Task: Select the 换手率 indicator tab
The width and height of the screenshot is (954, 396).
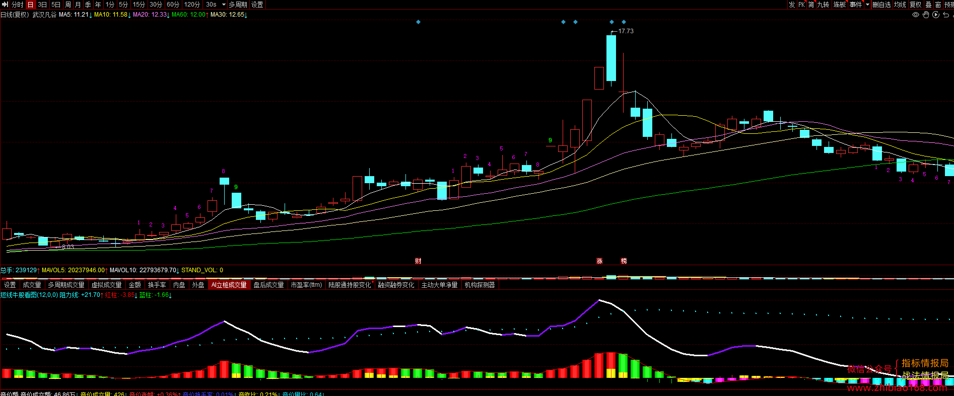Action: pyautogui.click(x=157, y=285)
